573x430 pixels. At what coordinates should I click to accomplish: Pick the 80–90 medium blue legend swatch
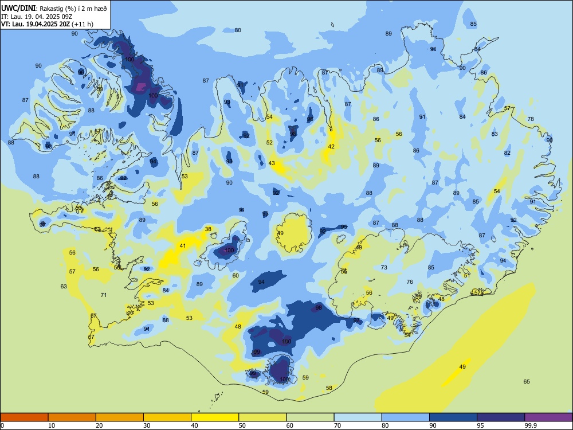406,417
